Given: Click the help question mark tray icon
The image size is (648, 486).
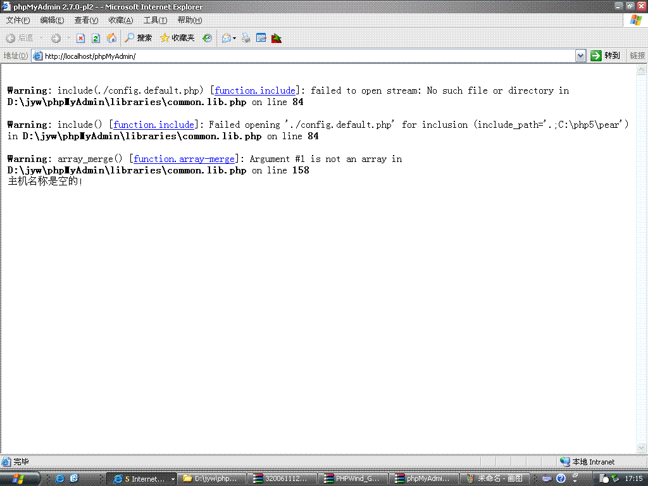Looking at the screenshot, I should pos(561,478).
